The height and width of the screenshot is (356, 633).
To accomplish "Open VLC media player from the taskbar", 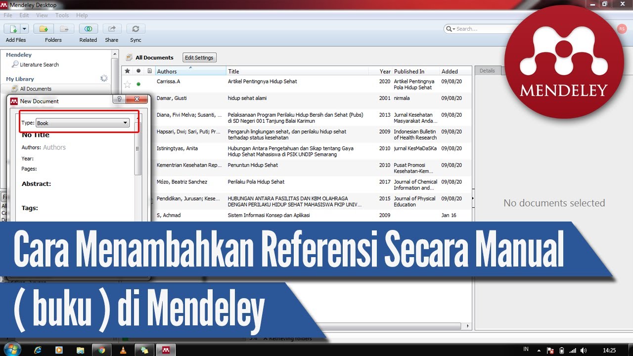I will pyautogui.click(x=123, y=350).
